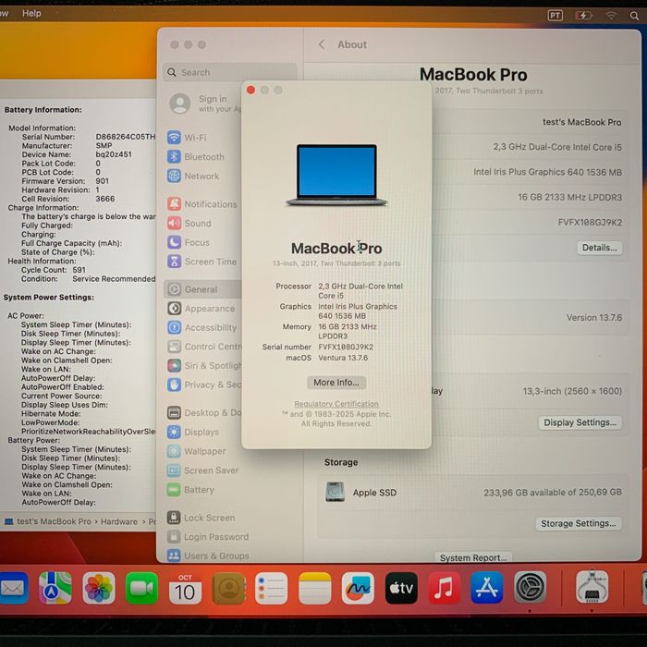Go back from About page
The image size is (647, 647).
coord(322,44)
